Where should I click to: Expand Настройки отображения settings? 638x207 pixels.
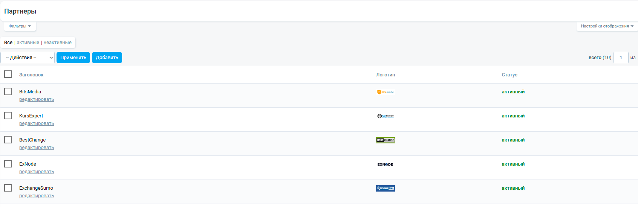point(607,26)
